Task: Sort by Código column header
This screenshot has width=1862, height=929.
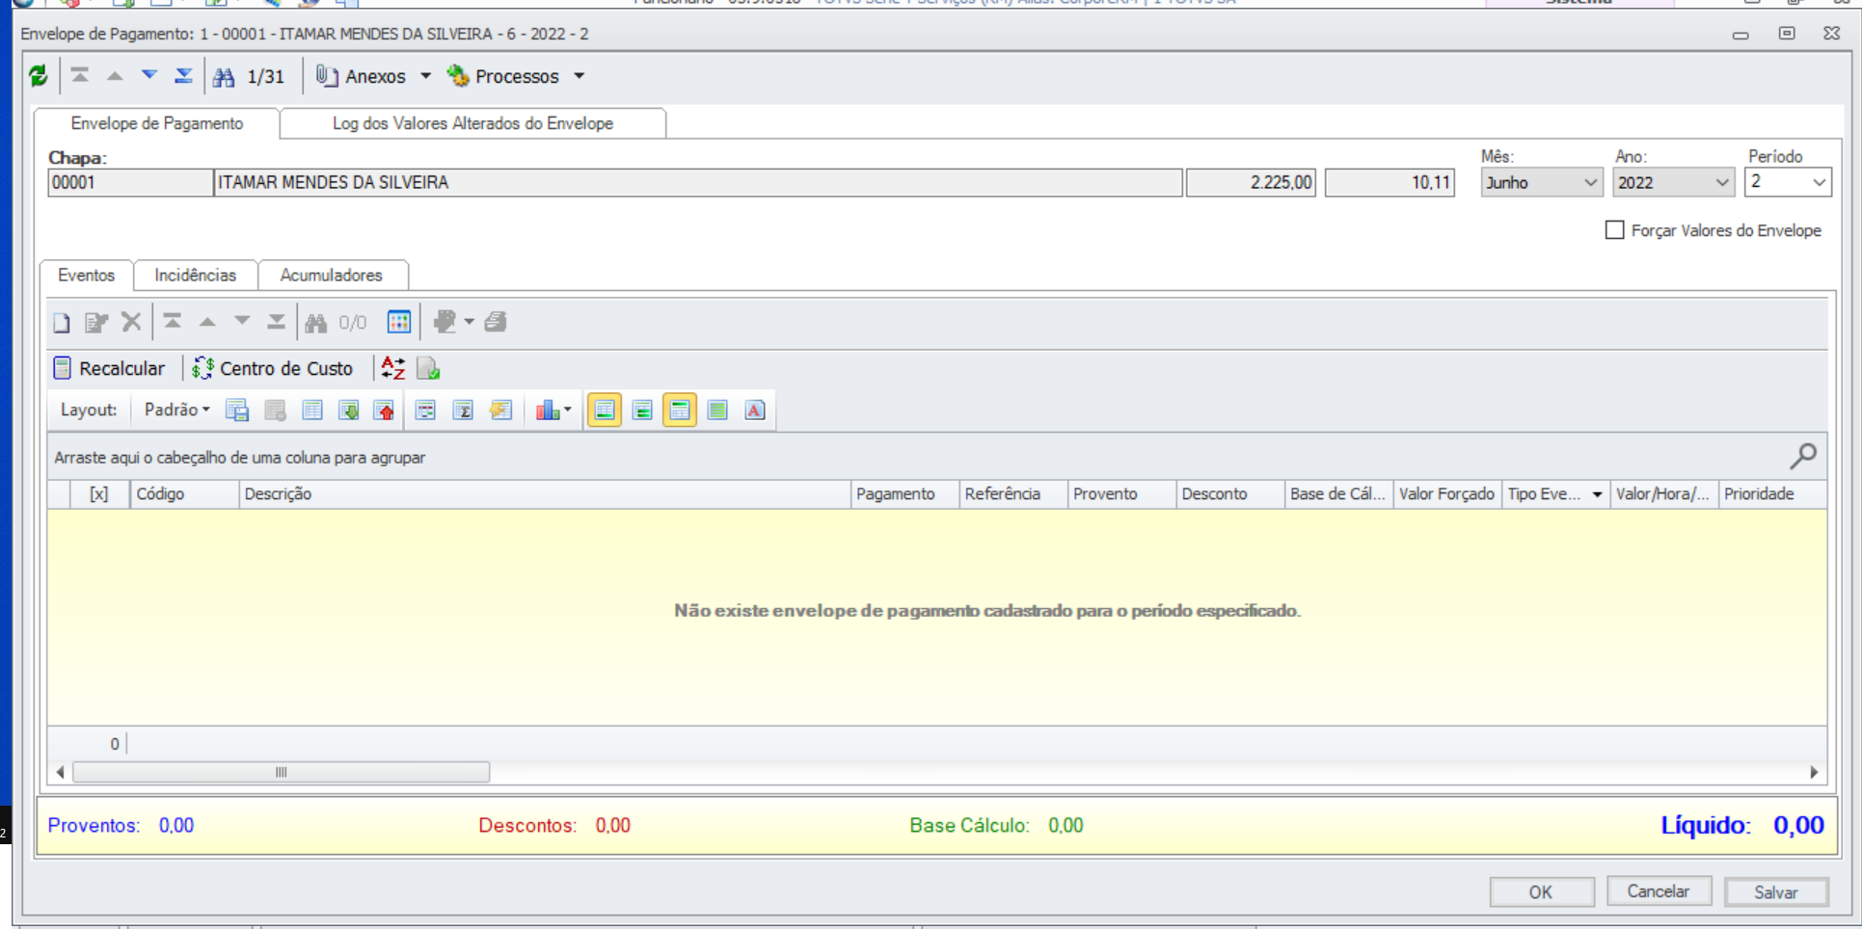Action: tap(185, 493)
